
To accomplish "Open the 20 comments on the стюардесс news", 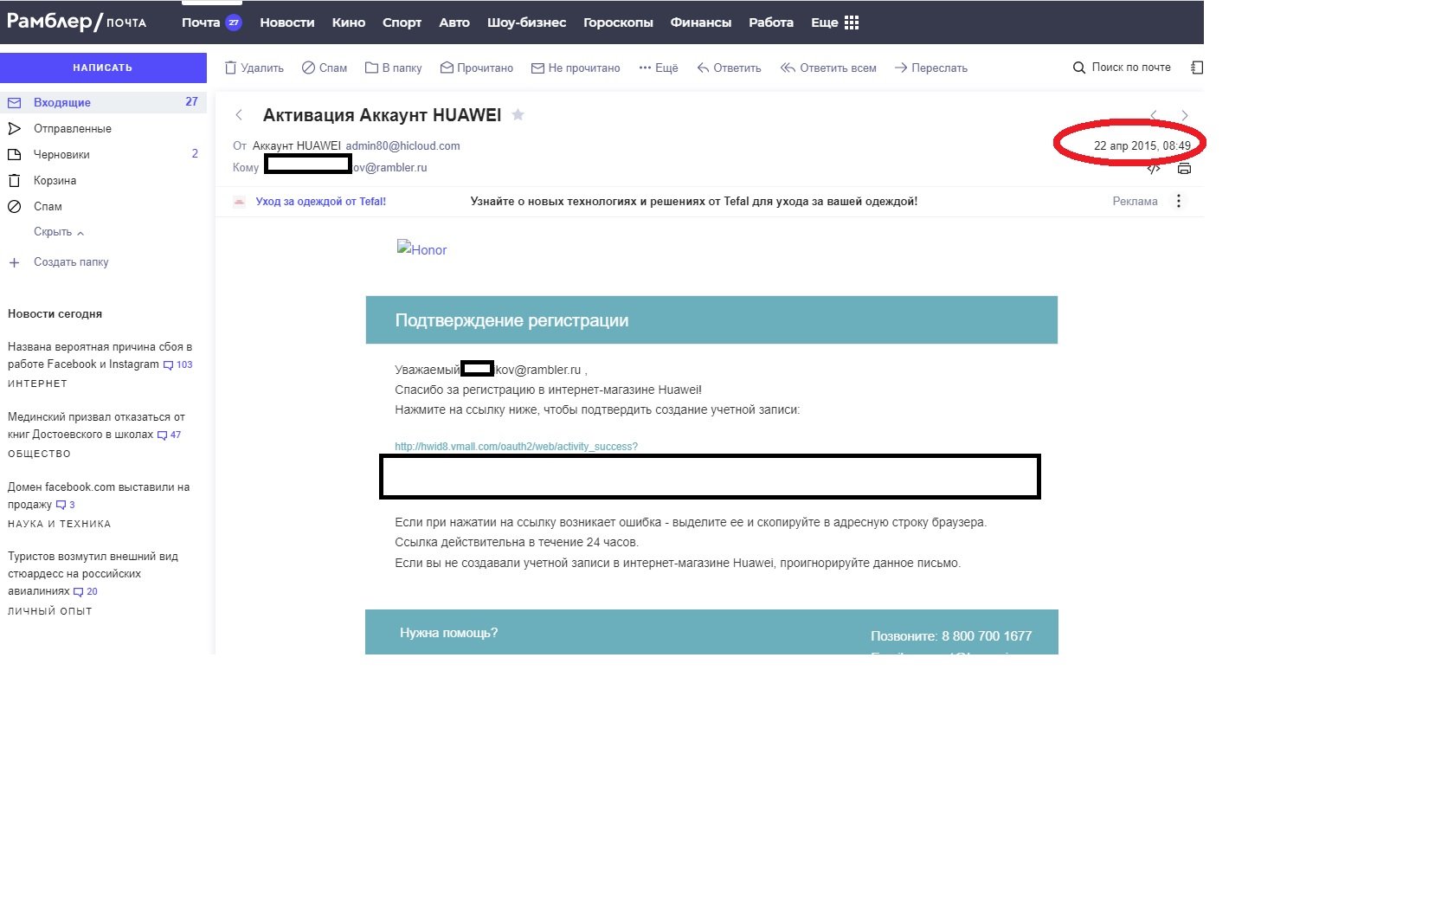I will click(x=86, y=592).
